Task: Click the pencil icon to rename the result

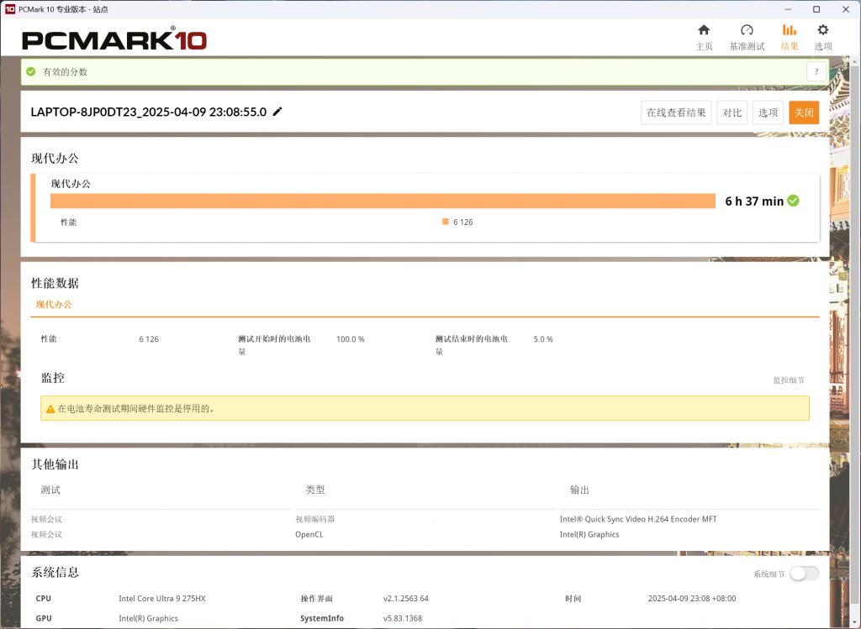Action: pyautogui.click(x=277, y=112)
